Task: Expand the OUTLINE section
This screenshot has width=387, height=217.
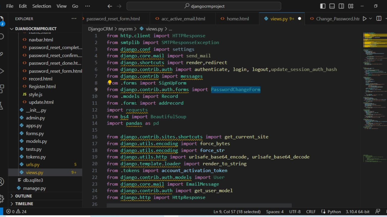Action: 23,196
